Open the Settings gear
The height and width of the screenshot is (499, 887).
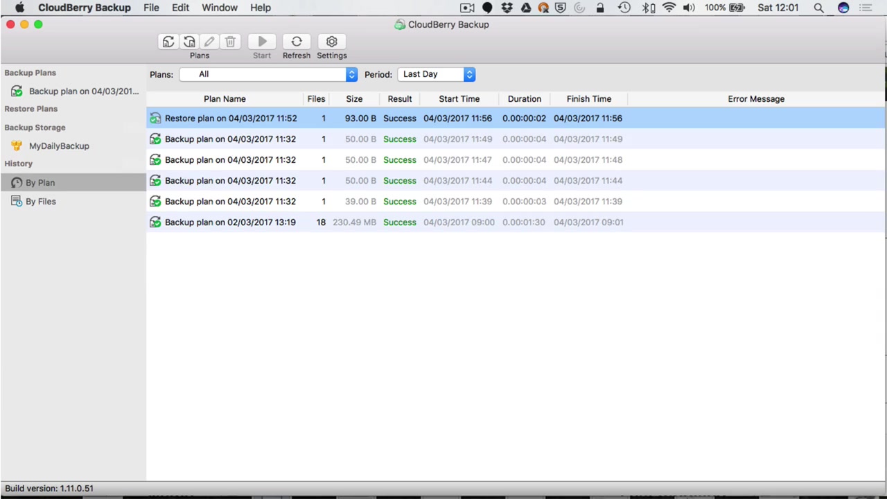coord(332,42)
